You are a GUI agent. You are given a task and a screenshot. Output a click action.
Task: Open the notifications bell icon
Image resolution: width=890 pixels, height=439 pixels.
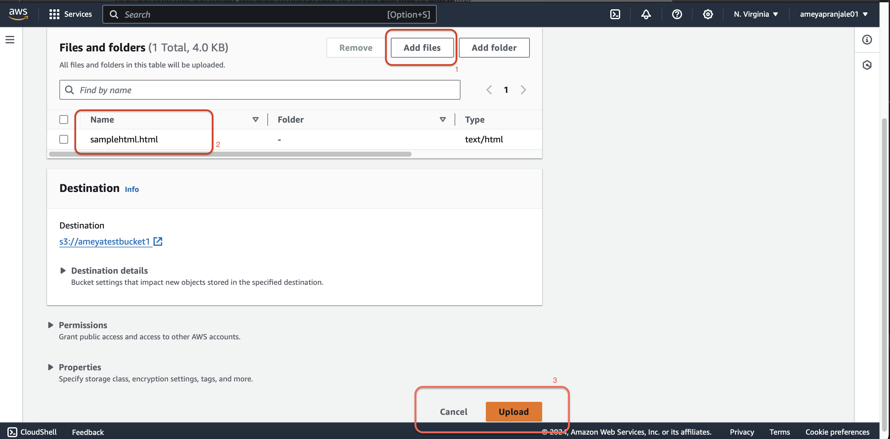(x=646, y=14)
